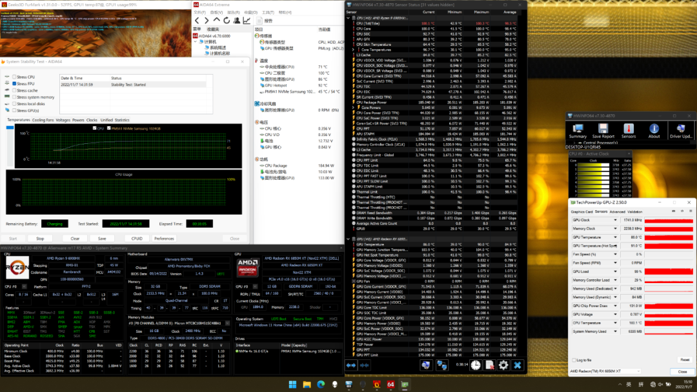Enable the Stress CPU checkbox
This screenshot has height=392, width=697.
point(15,77)
